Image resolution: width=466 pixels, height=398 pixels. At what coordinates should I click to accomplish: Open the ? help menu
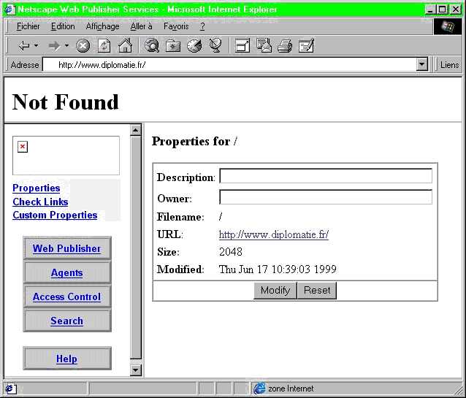click(x=202, y=26)
